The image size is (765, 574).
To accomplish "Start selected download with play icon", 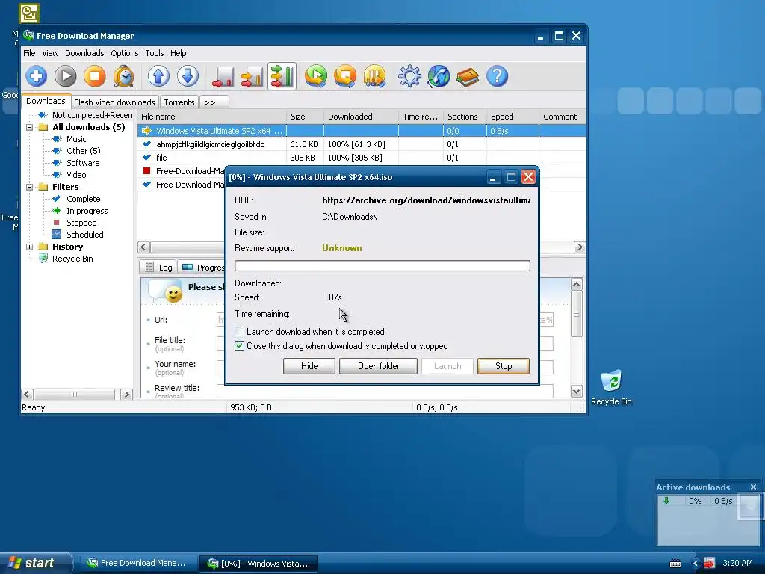I will tap(66, 77).
